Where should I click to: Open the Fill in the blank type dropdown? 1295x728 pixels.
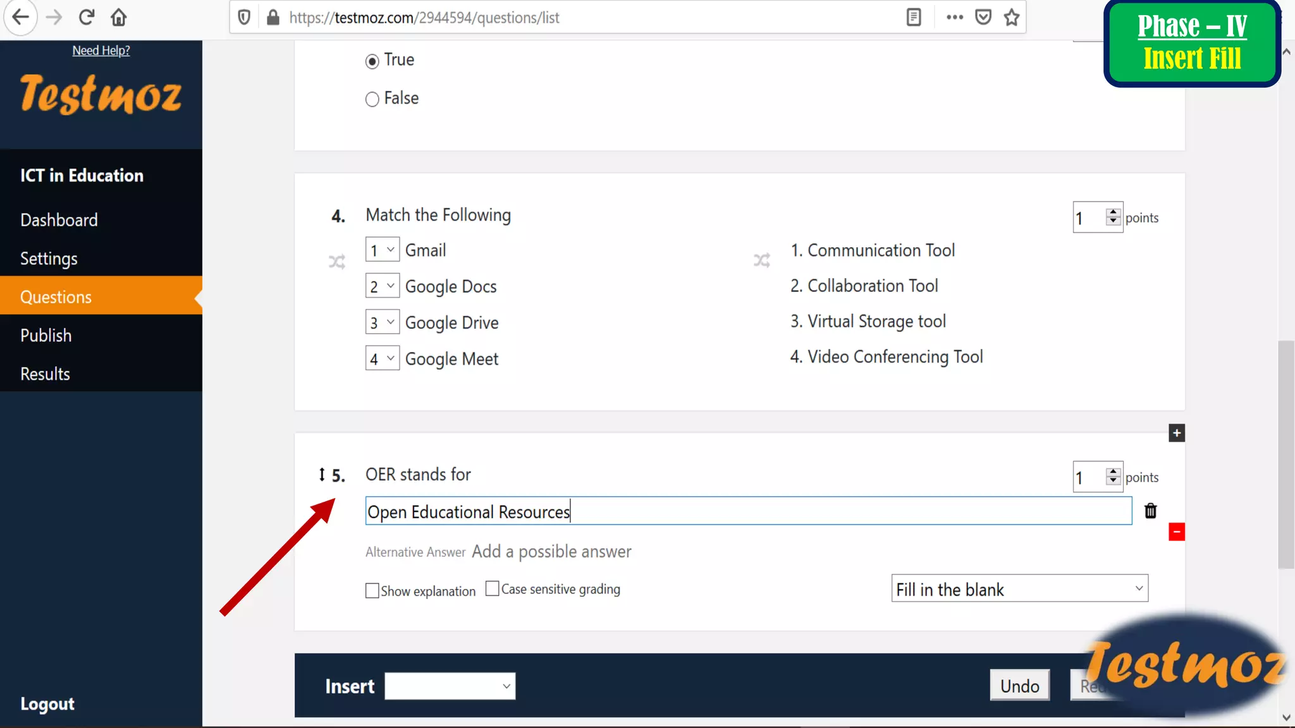point(1019,589)
